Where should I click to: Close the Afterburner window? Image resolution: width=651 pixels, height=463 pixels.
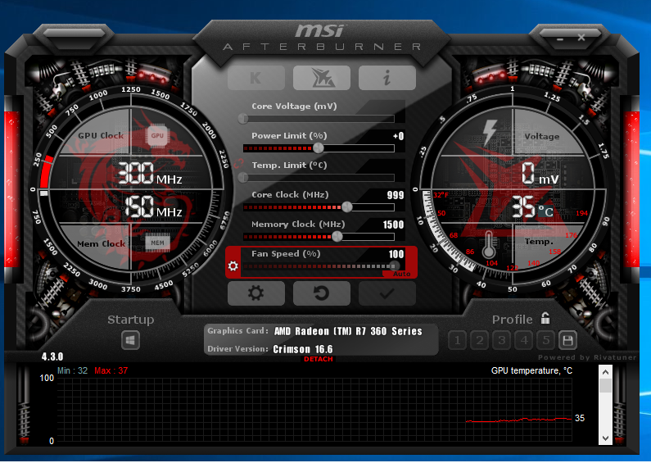(x=581, y=38)
